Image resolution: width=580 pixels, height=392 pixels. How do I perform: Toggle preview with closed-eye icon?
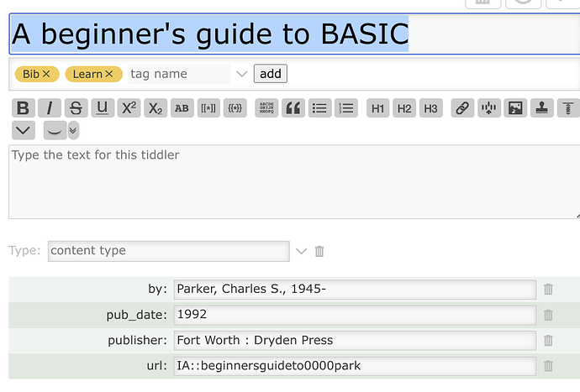[x=55, y=130]
